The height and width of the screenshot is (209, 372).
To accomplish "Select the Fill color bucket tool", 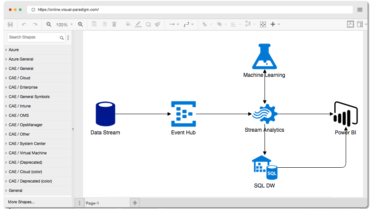I will [x=129, y=24].
